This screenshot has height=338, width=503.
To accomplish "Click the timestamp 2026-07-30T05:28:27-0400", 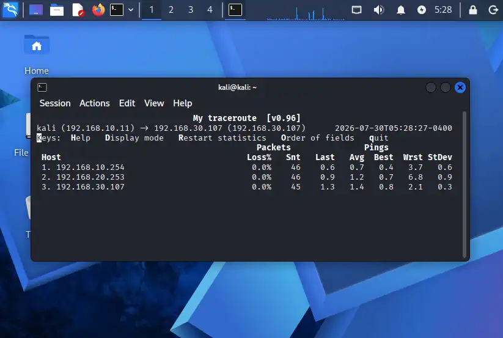I will pos(394,128).
